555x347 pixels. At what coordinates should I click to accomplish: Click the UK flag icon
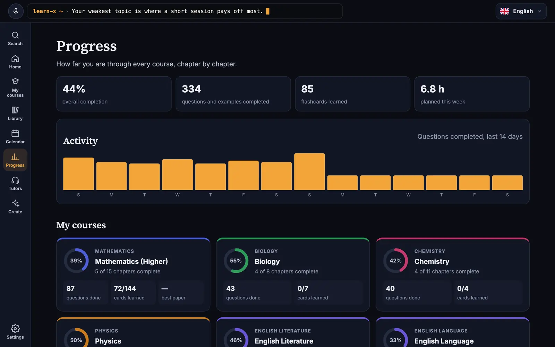[x=505, y=11]
